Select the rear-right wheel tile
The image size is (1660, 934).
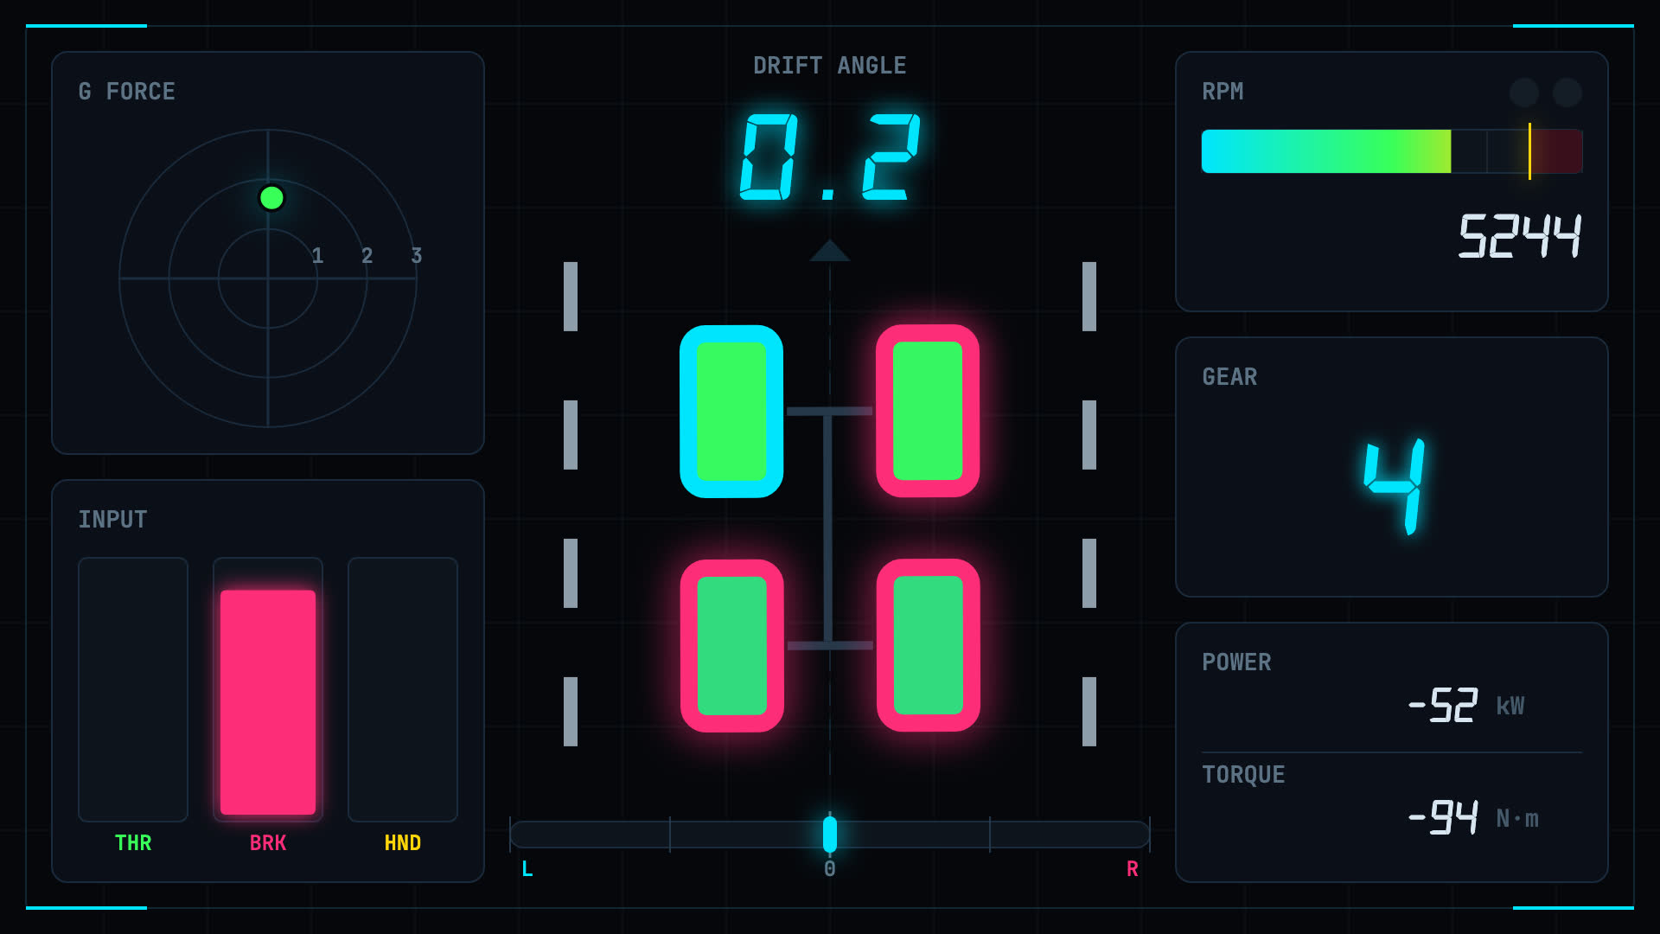929,645
